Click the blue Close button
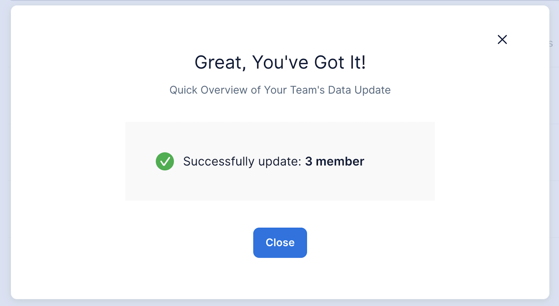 click(x=280, y=243)
